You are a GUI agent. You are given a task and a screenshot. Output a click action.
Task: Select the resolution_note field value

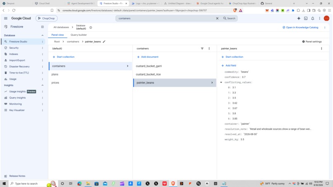pyautogui.click(x=281, y=129)
